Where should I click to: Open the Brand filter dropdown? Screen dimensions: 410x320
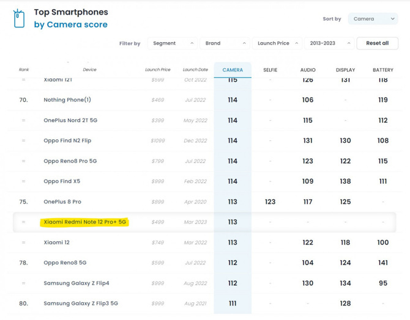[225, 43]
